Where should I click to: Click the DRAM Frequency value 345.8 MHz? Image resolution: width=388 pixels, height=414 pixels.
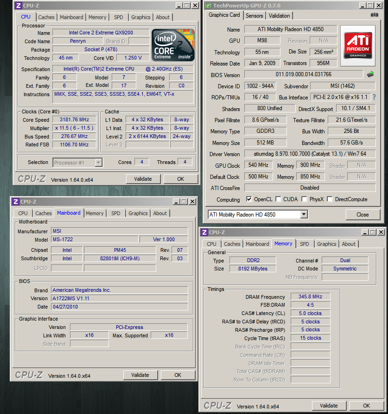(310, 296)
